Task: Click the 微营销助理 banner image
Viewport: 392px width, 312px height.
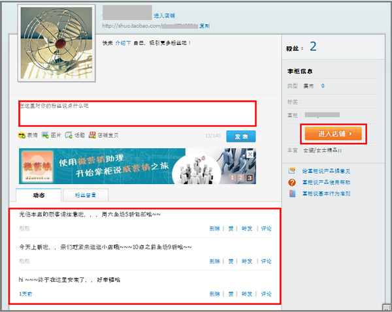Action: 137,166
